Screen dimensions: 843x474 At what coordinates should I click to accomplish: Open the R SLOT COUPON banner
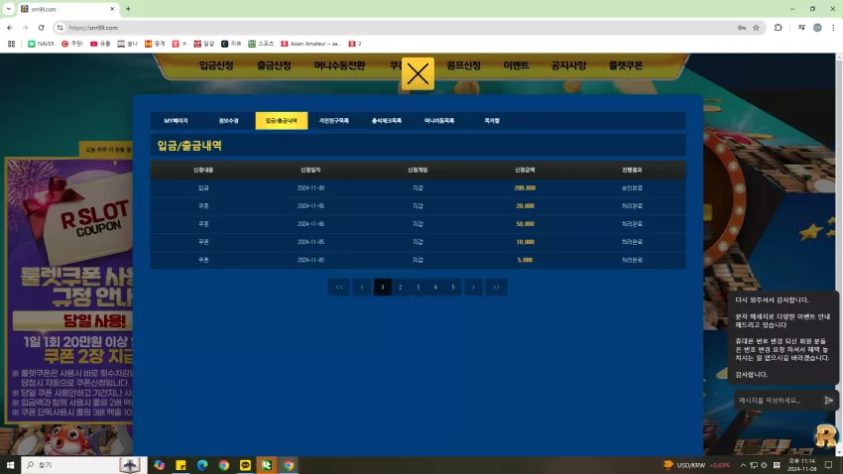[68, 291]
